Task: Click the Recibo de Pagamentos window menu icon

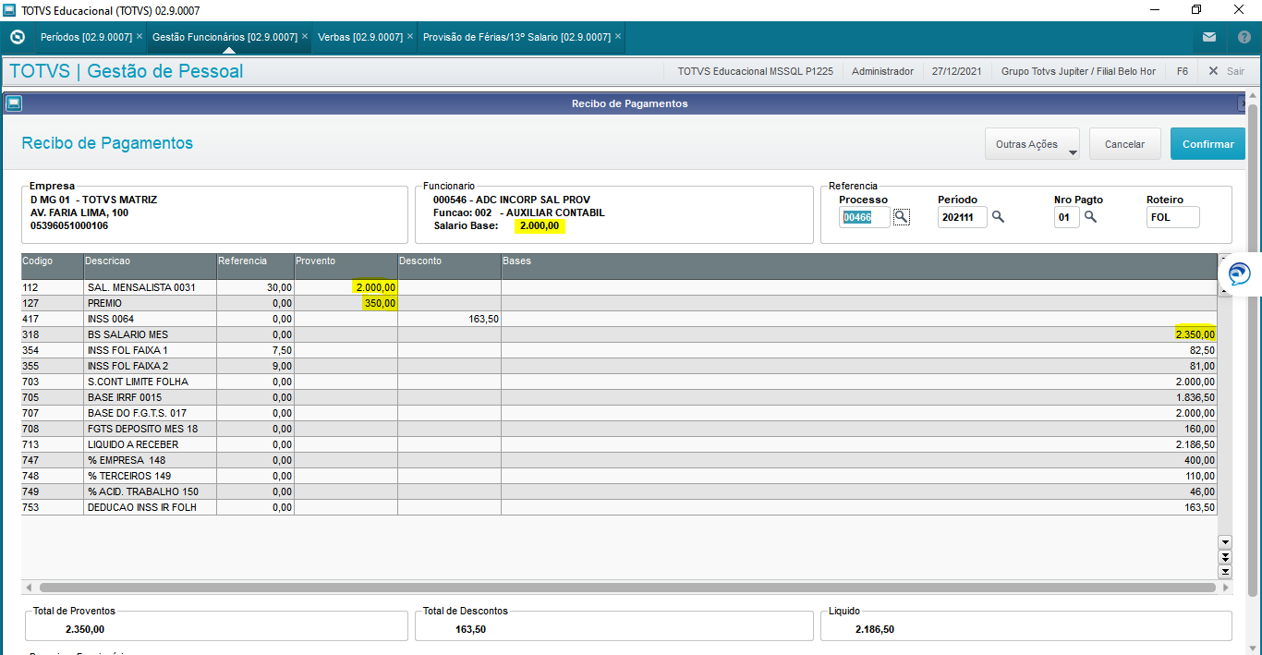Action: pos(13,103)
